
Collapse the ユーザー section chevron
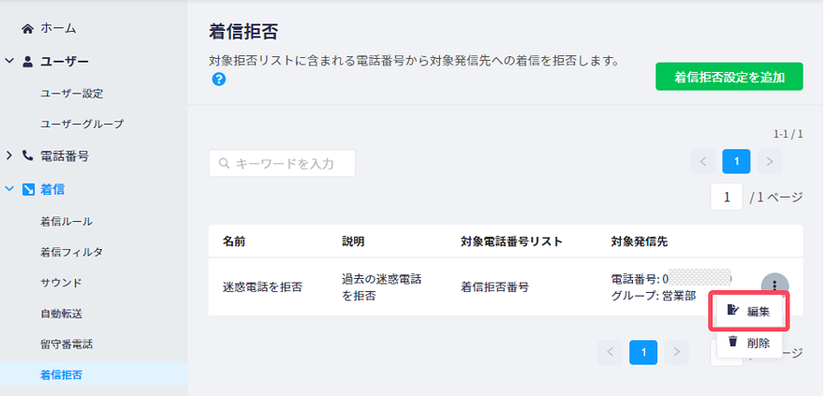[9, 62]
